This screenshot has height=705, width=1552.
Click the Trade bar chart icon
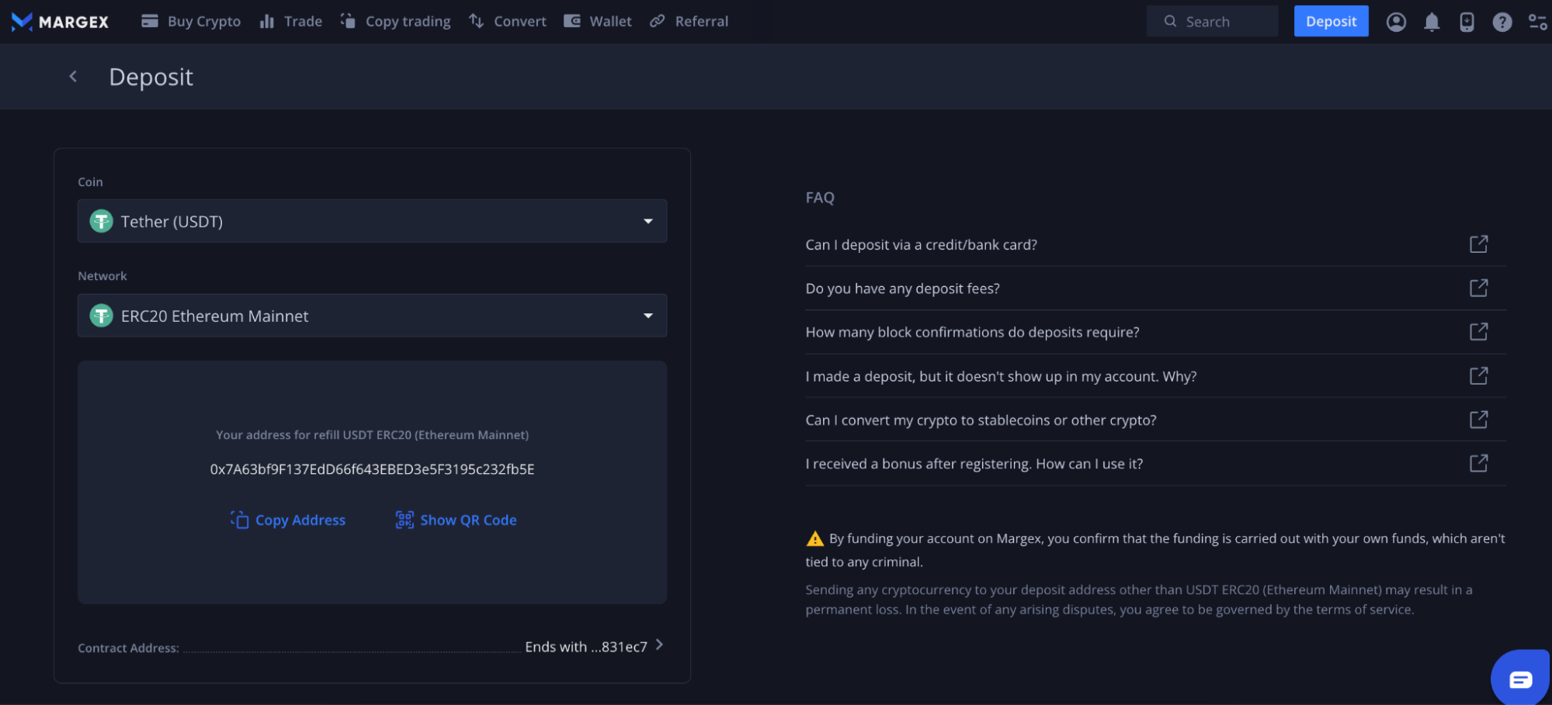267,21
